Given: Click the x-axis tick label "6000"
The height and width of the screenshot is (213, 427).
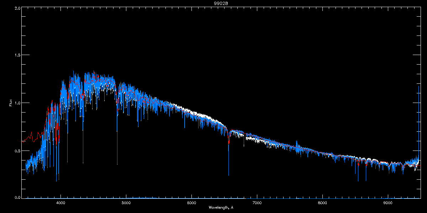Looking at the screenshot, I should click(x=191, y=203).
